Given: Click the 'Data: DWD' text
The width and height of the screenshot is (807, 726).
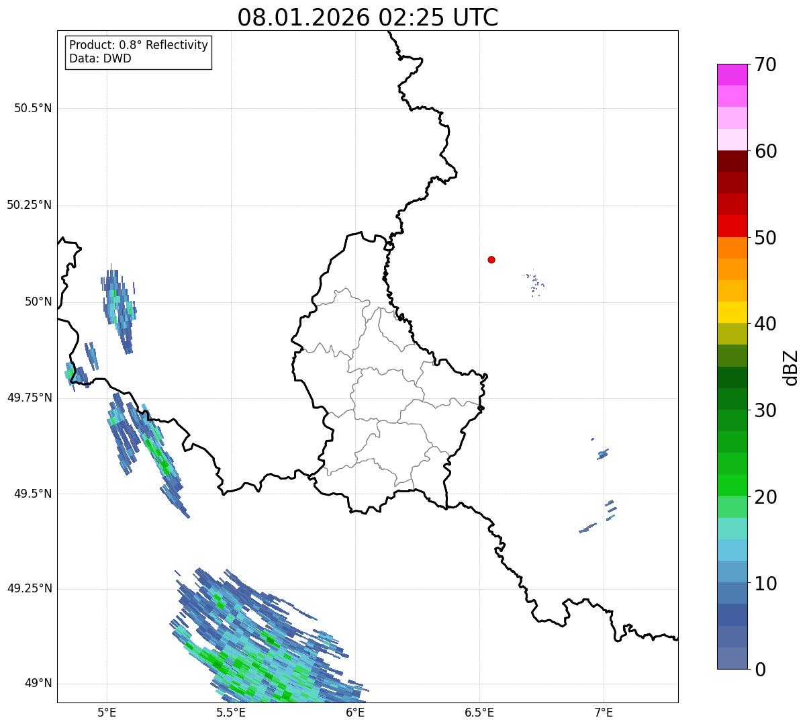Looking at the screenshot, I should coord(100,58).
